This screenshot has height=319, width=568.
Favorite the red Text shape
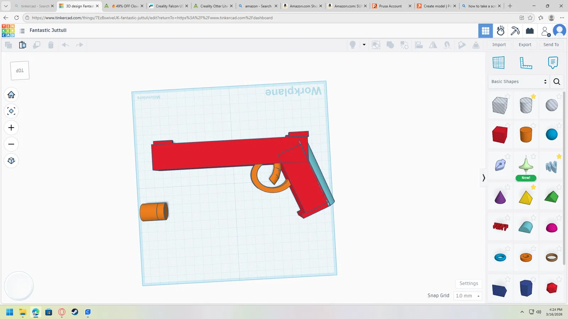pyautogui.click(x=508, y=218)
